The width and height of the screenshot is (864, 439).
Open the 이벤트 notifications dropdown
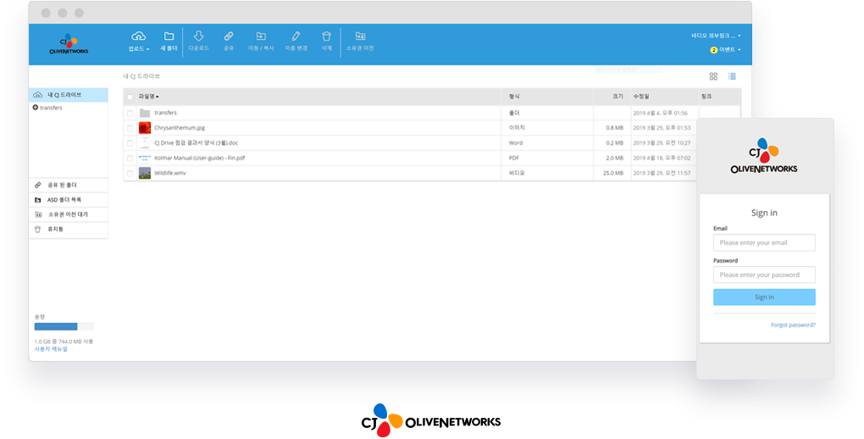coord(725,50)
